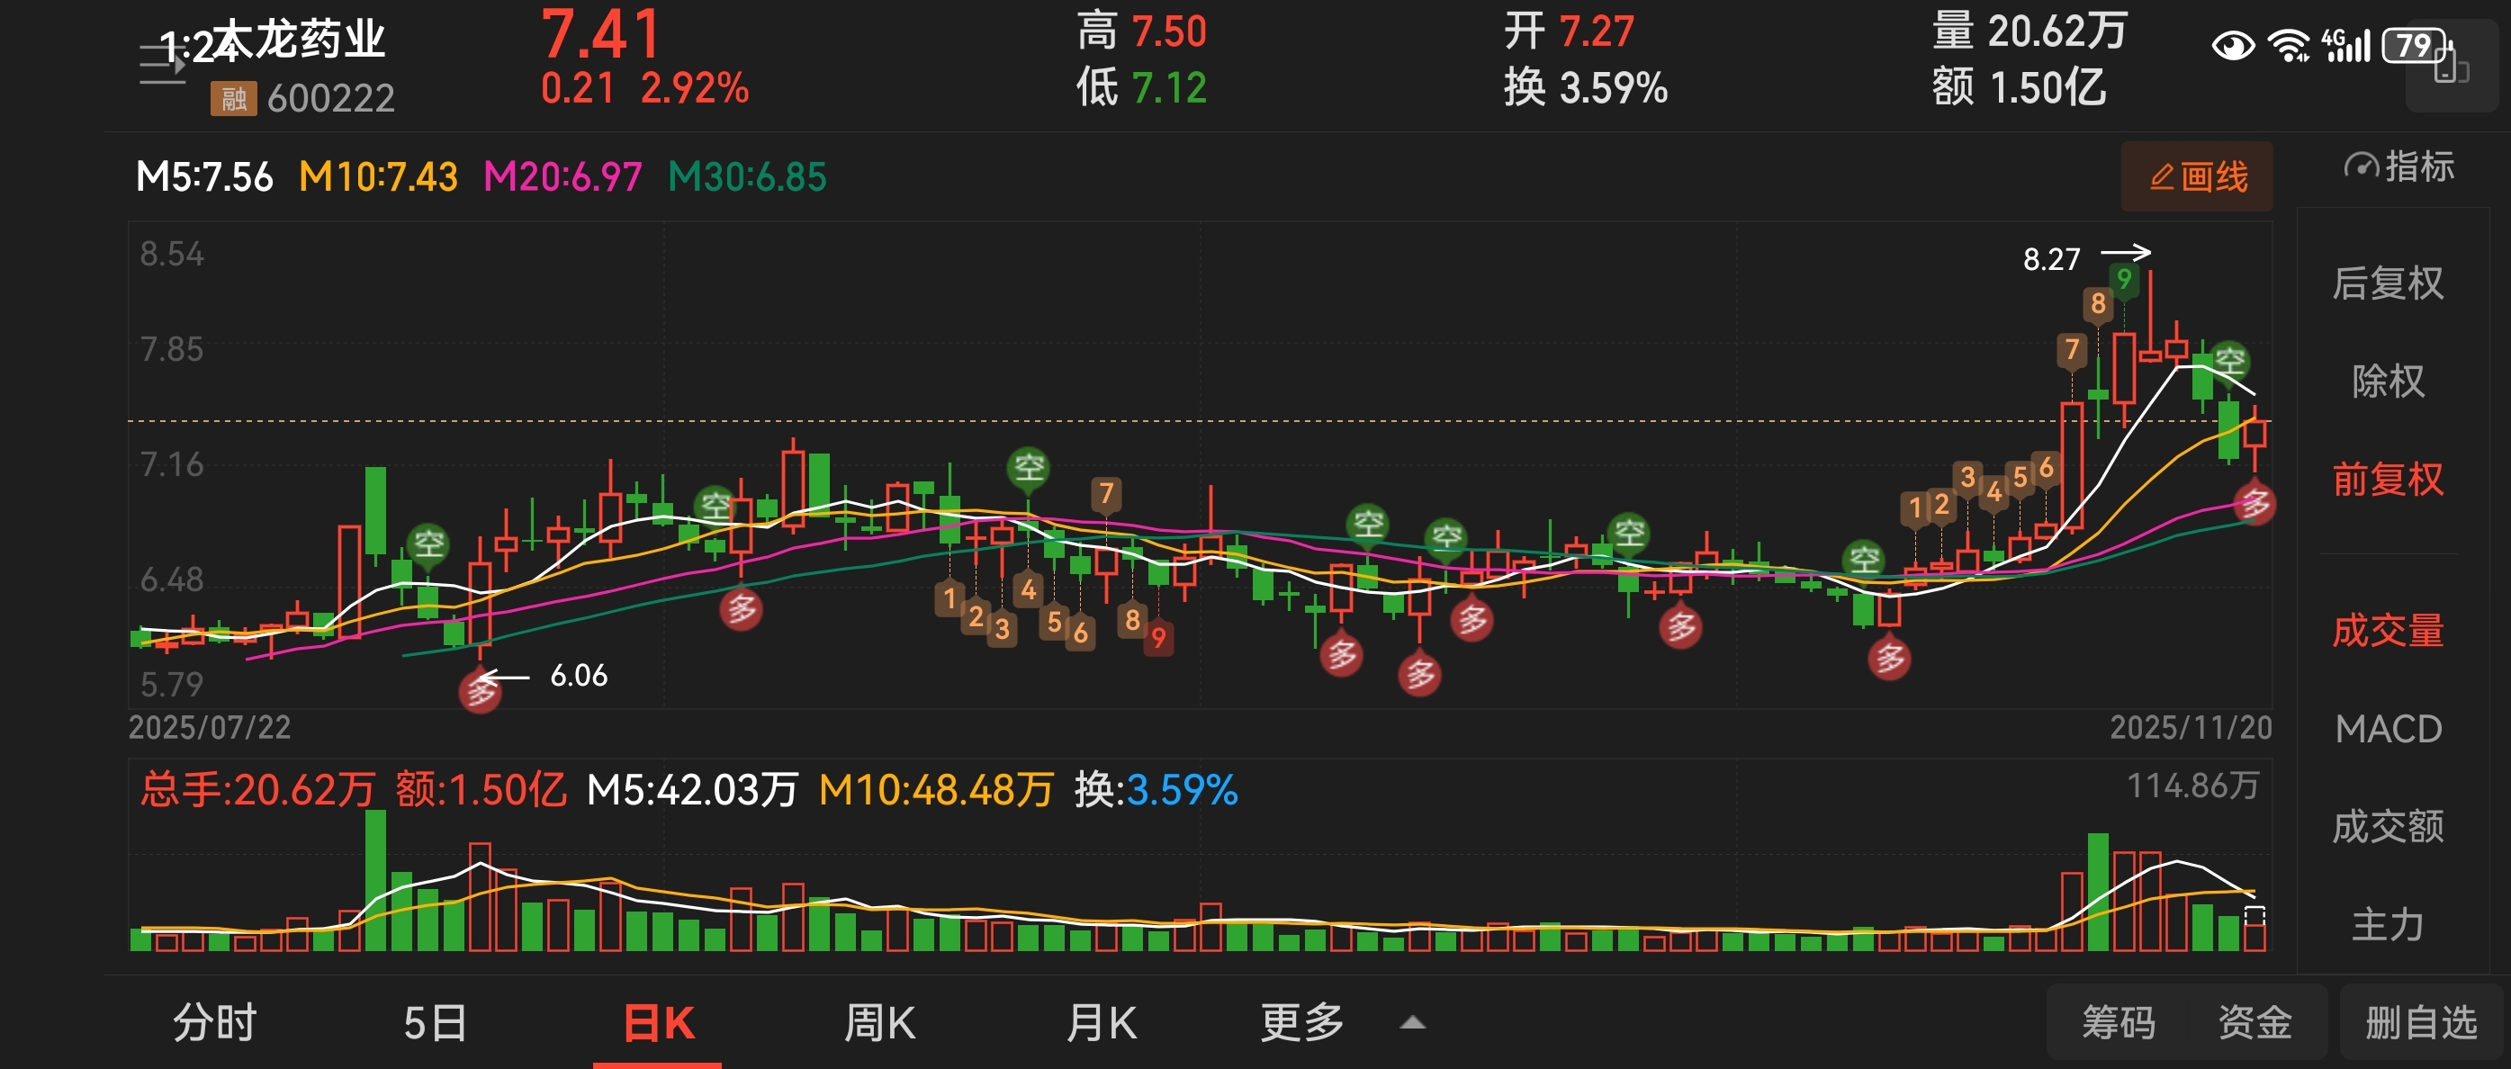
Task: Click the green 9 marker near 8.27 high
Action: coord(2123,281)
